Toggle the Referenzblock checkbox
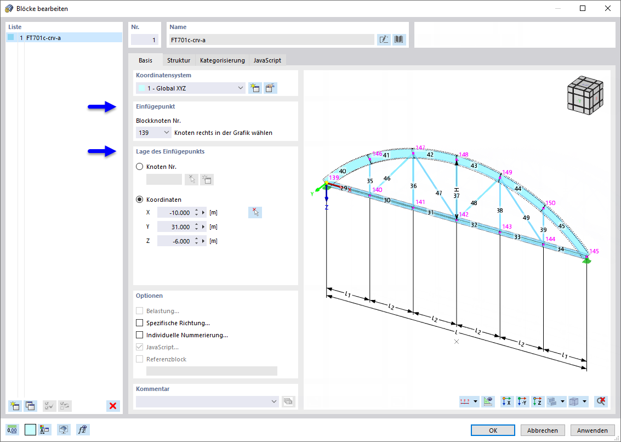Viewport: 621px width, 442px height. [x=139, y=359]
